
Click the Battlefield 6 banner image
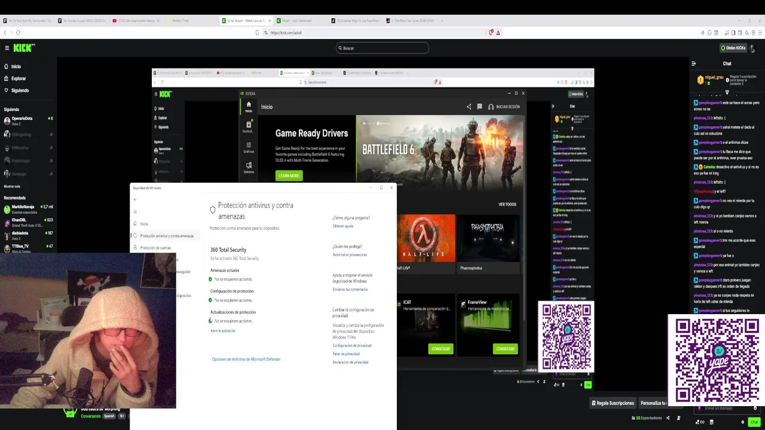pos(440,149)
